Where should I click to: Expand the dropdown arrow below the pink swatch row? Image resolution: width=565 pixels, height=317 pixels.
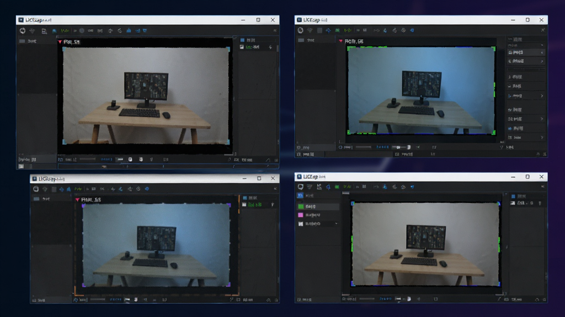click(336, 223)
